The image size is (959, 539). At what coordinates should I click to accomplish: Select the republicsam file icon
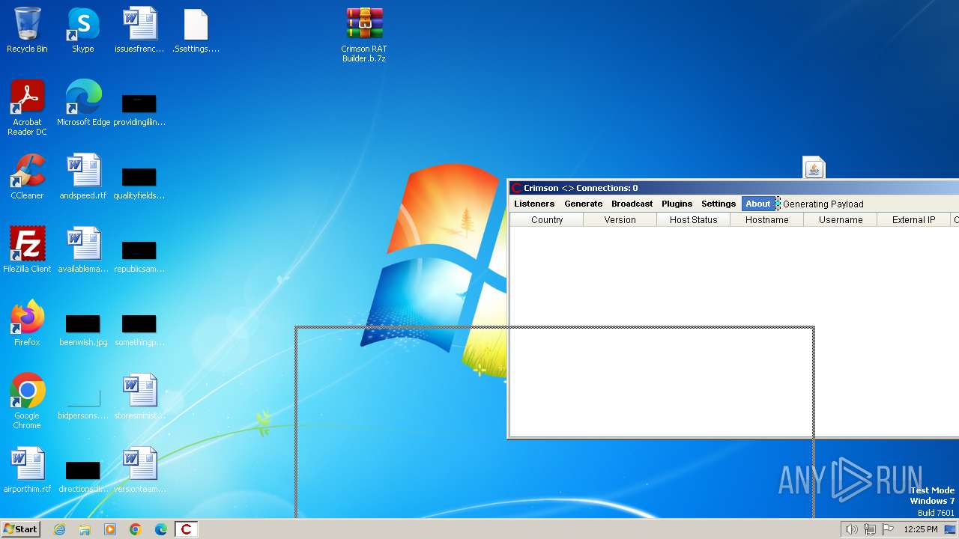(139, 256)
